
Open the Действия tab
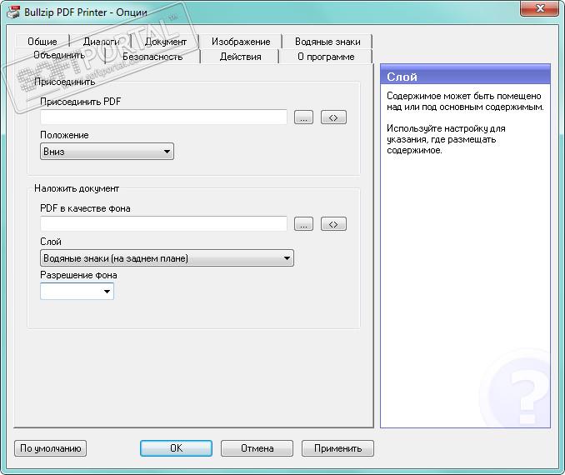(x=240, y=57)
